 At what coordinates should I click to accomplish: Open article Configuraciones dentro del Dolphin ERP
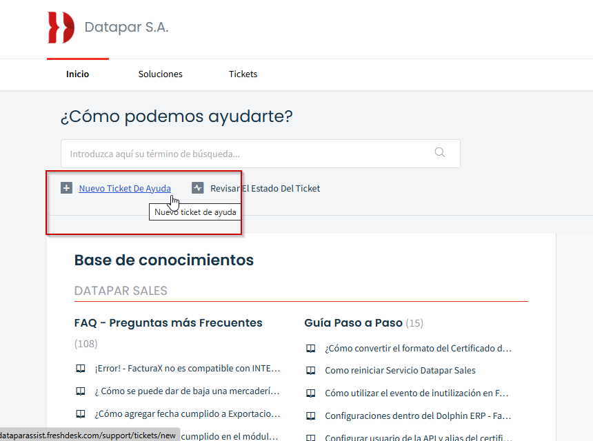[418, 416]
